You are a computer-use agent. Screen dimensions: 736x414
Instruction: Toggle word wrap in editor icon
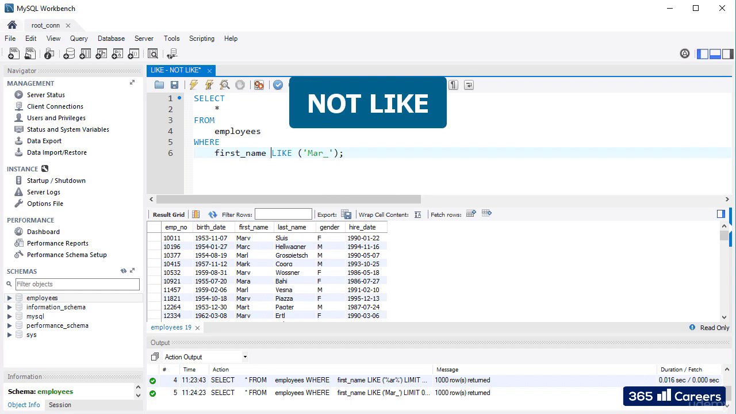(x=469, y=85)
